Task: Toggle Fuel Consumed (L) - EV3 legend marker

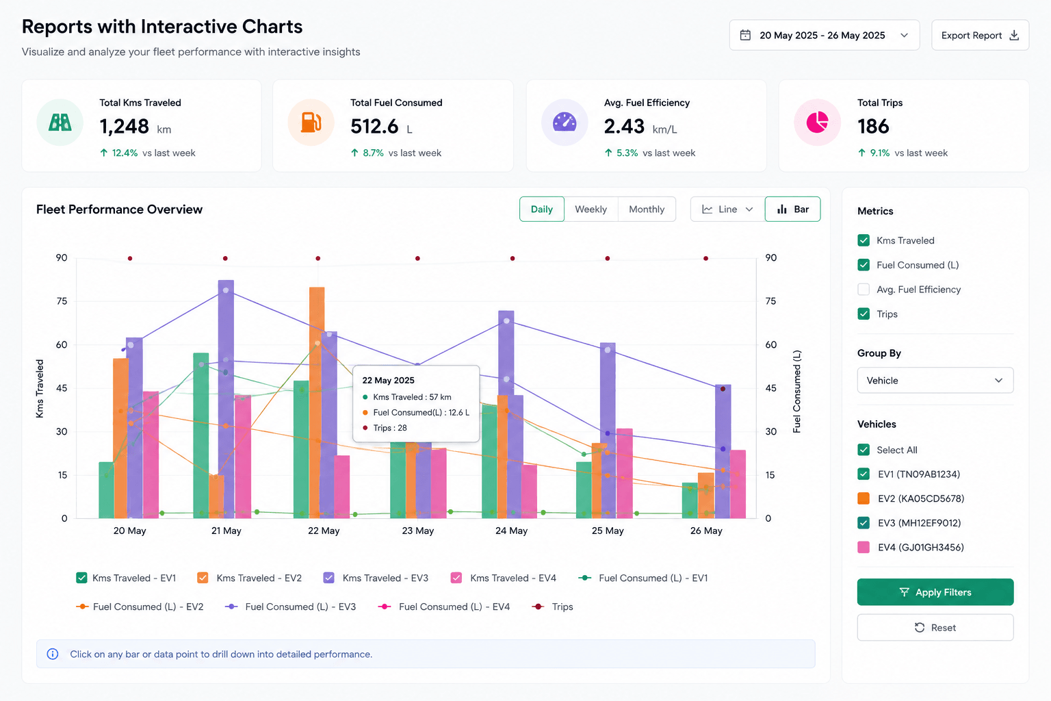Action: (231, 607)
